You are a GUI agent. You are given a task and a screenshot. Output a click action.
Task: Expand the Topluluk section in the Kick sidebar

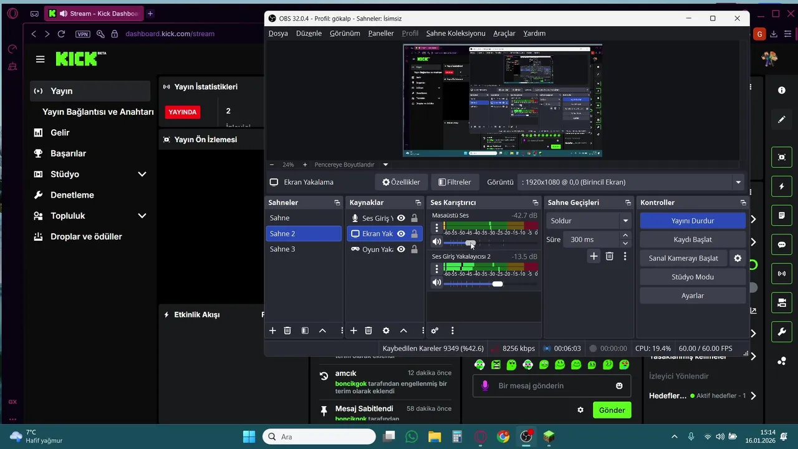pyautogui.click(x=142, y=216)
